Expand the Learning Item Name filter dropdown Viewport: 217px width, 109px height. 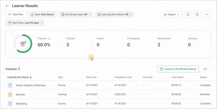(x=115, y=15)
